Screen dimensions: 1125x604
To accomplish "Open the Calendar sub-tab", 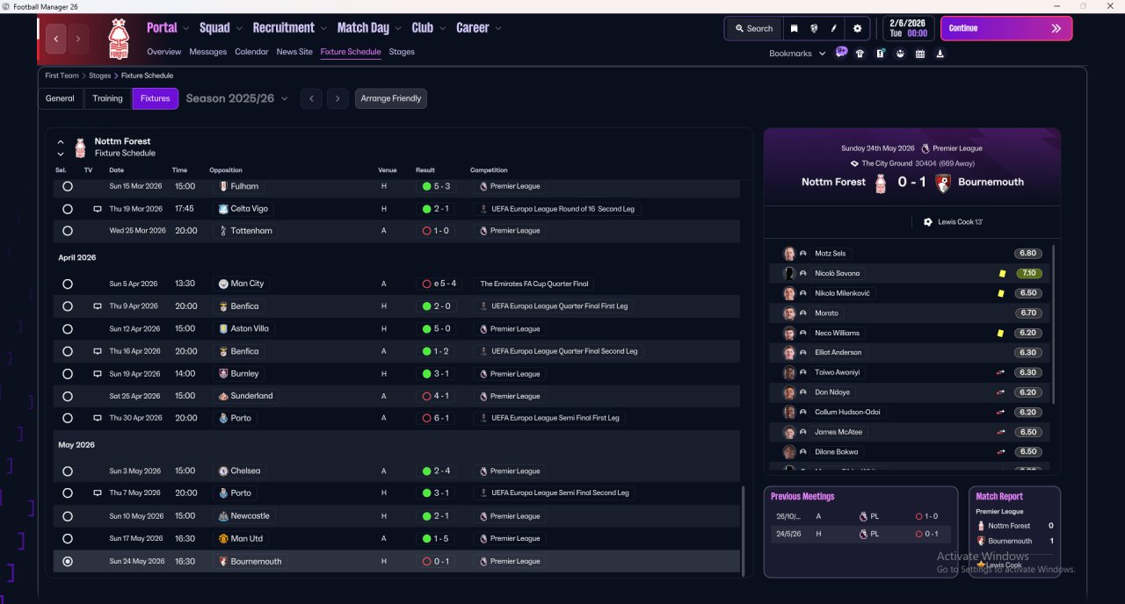I will tap(251, 52).
